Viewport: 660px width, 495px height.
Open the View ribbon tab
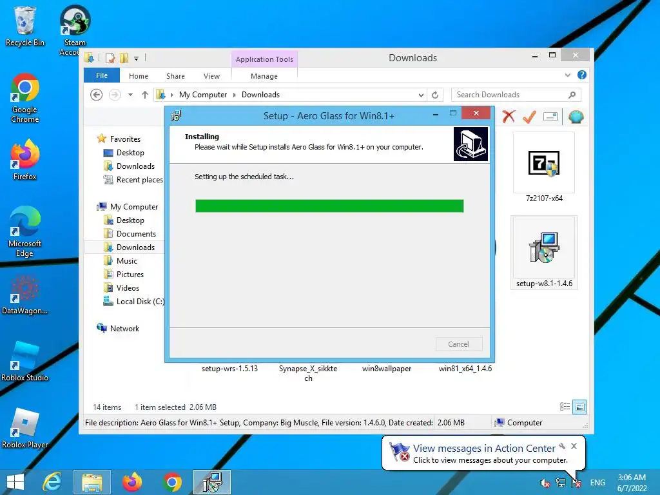tap(211, 76)
